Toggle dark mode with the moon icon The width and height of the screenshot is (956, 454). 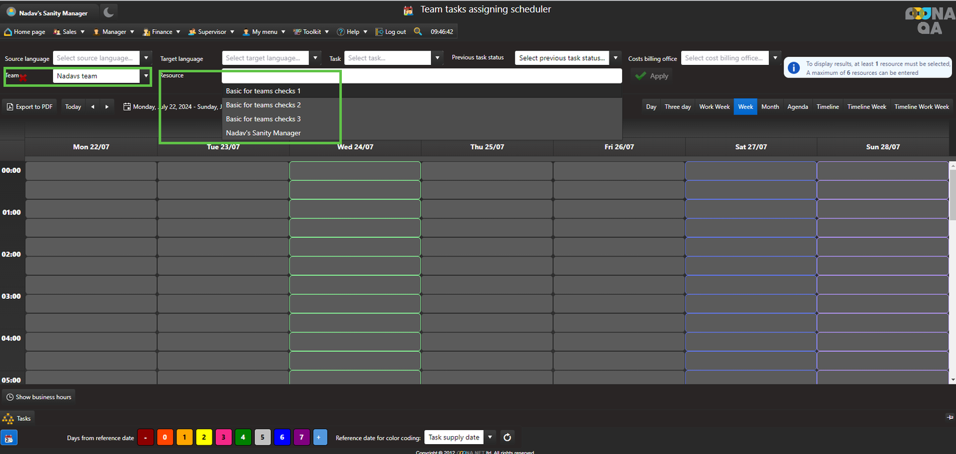pos(109,12)
